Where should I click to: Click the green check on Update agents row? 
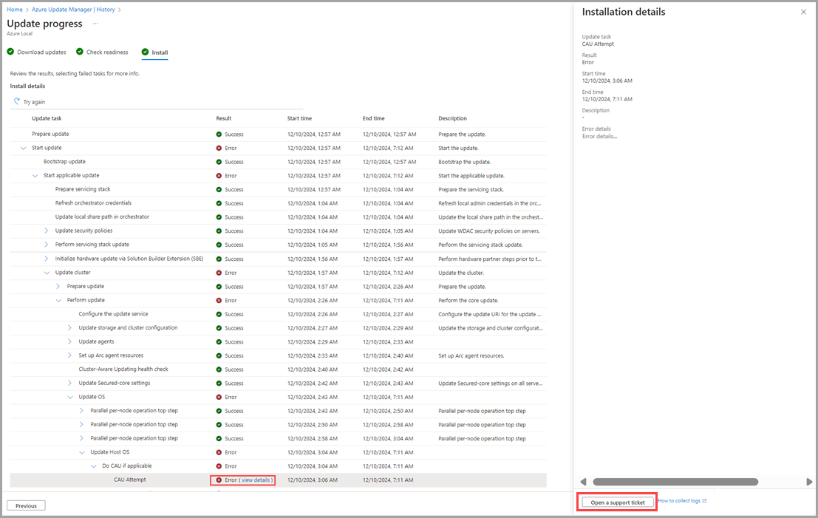coord(217,341)
